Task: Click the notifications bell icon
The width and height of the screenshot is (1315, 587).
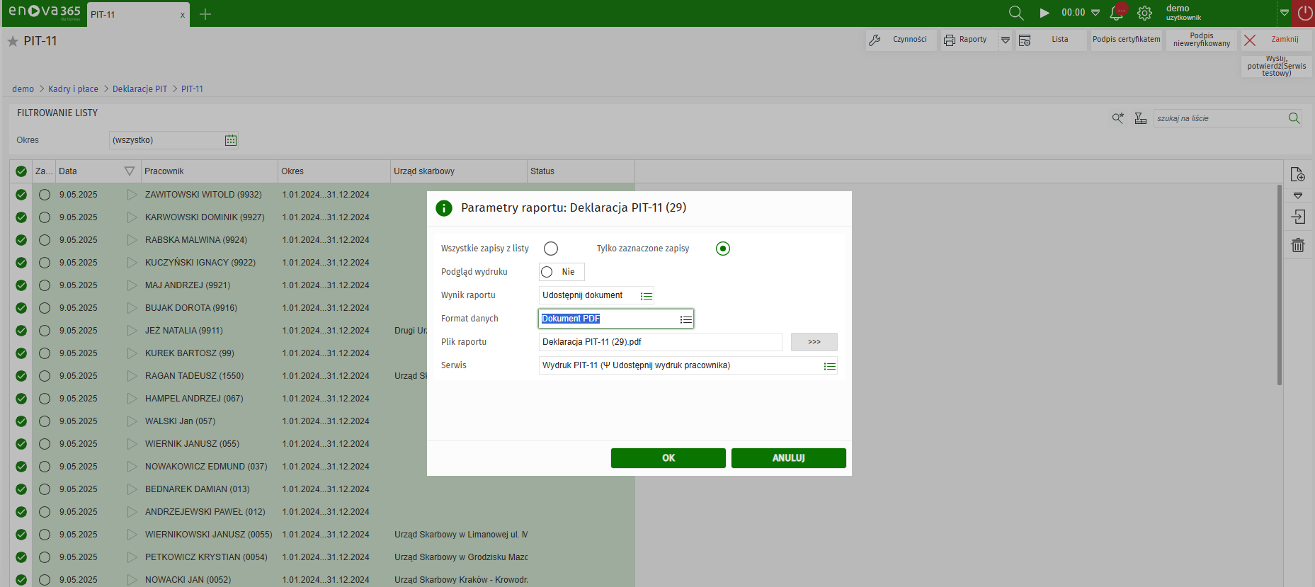Action: (1117, 13)
